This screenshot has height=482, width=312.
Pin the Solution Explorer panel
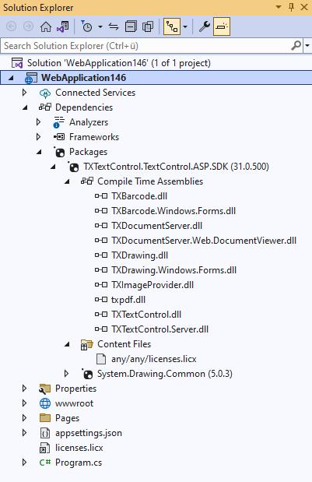(x=292, y=7)
